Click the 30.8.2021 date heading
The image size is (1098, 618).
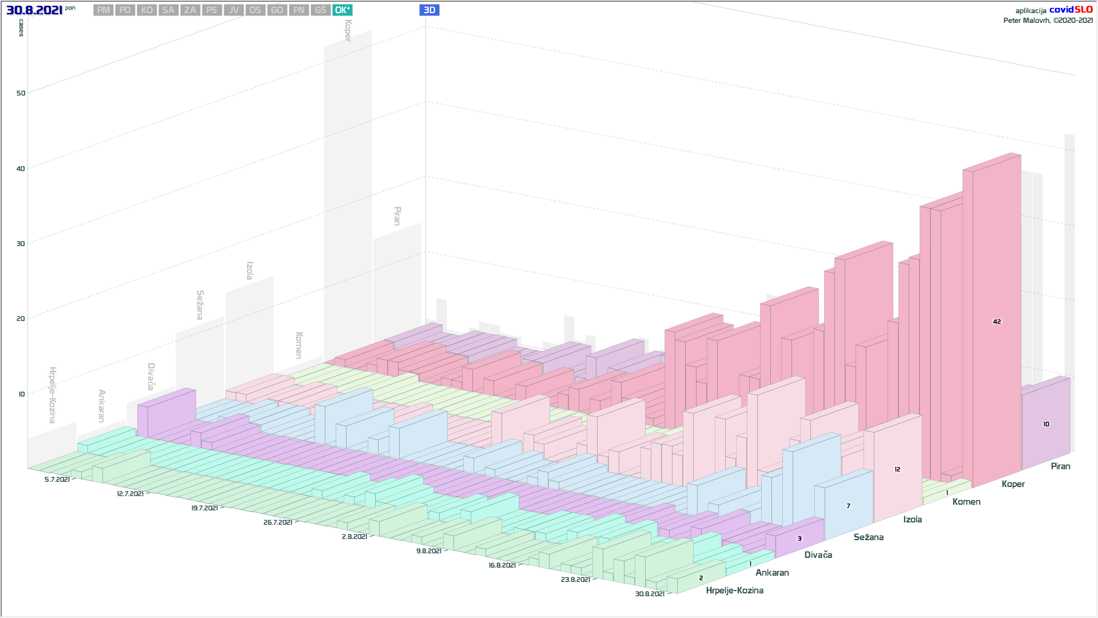[x=34, y=10]
